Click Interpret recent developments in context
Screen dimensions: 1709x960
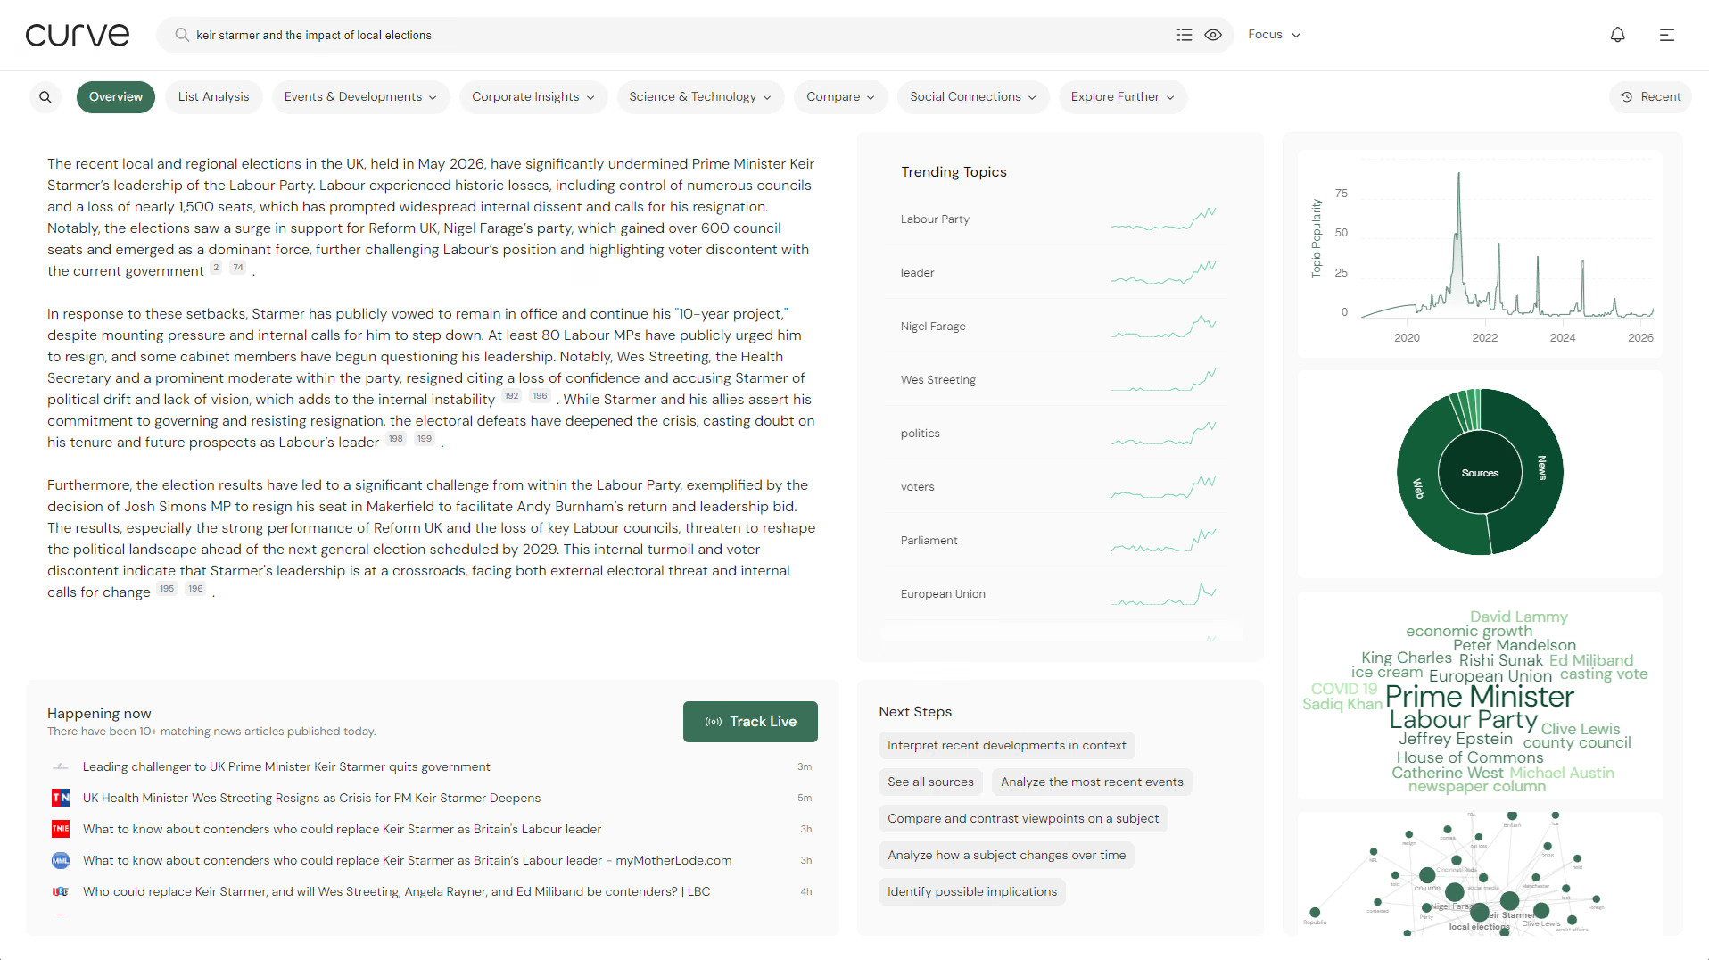[x=1006, y=746]
